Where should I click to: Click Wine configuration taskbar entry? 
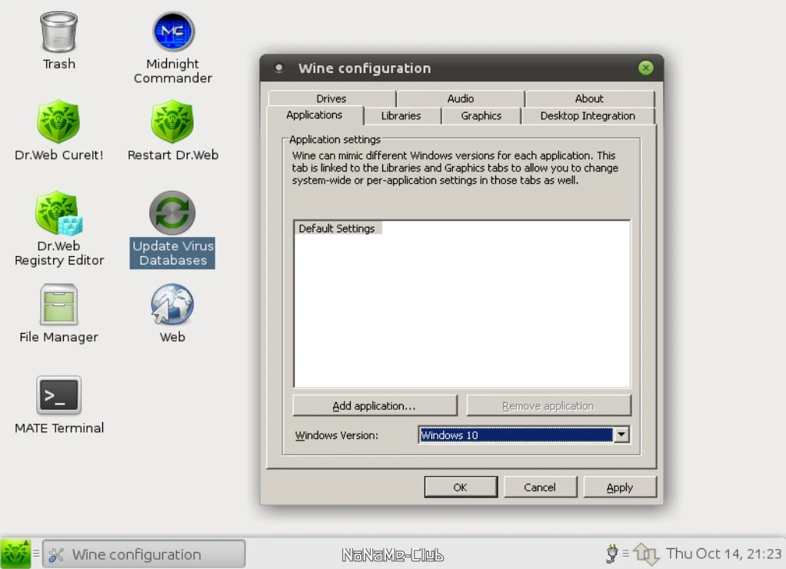coord(144,554)
